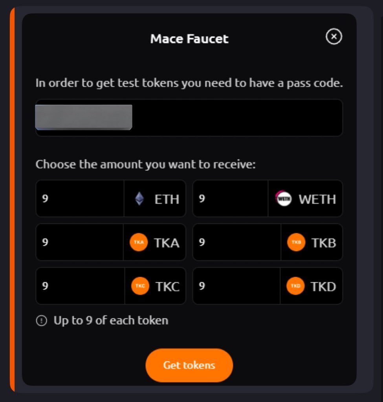Click the orange TKD token icon
383x402 pixels.
click(x=295, y=286)
